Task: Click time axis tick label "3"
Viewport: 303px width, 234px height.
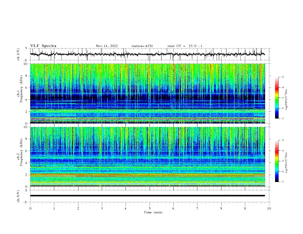Action: [102, 208]
